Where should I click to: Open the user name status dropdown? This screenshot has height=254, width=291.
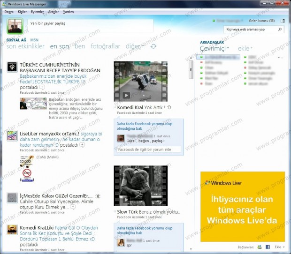coord(228,21)
